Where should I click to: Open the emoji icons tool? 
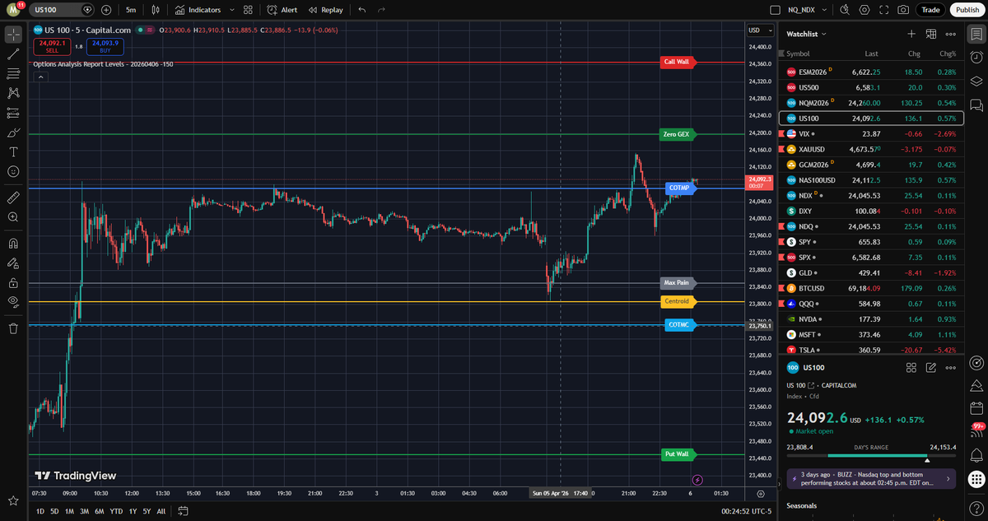point(13,171)
